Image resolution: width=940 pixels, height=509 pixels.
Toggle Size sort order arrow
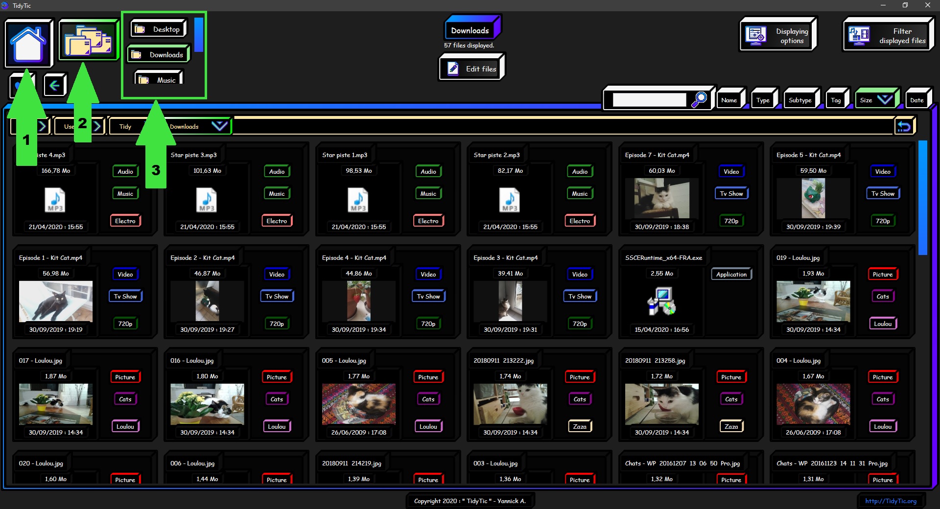point(885,99)
